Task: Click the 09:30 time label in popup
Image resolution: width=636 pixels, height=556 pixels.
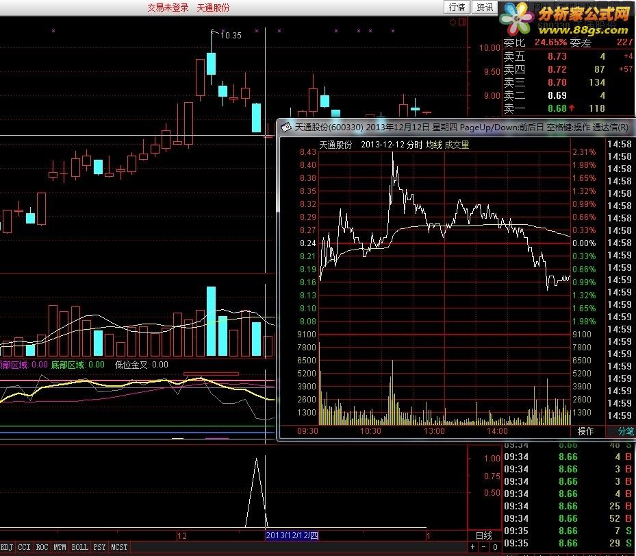Action: (x=307, y=431)
